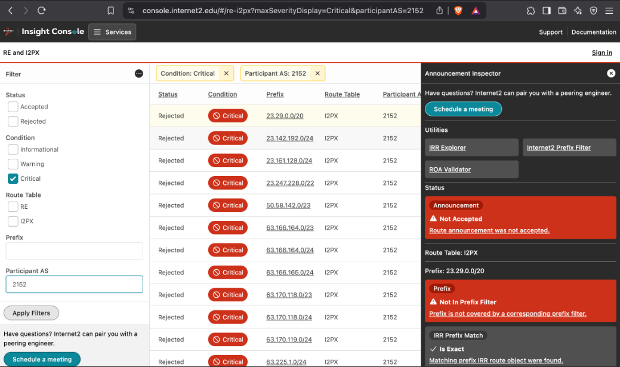620x367 pixels.
Task: Open the Services menu
Action: click(112, 32)
